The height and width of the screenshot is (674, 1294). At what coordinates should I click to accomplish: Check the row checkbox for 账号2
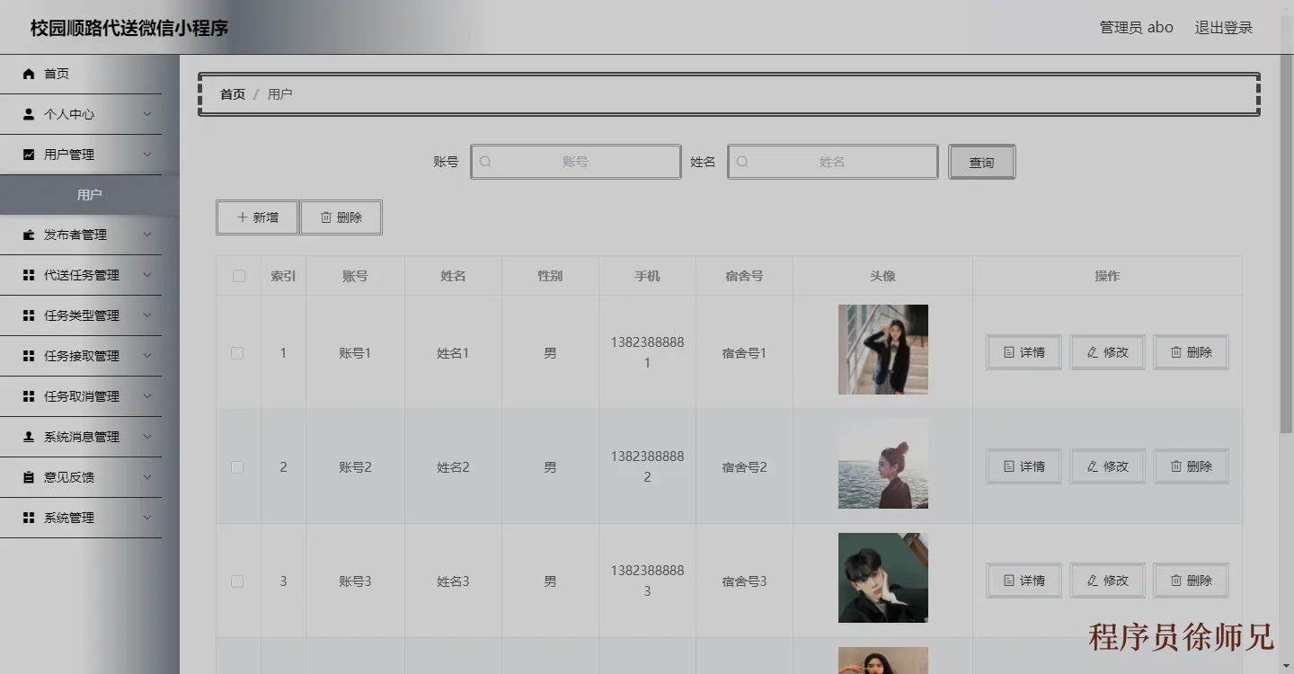click(237, 467)
